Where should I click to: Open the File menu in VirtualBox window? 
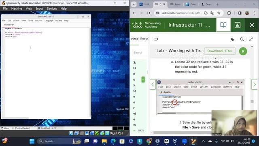click(x=5, y=9)
